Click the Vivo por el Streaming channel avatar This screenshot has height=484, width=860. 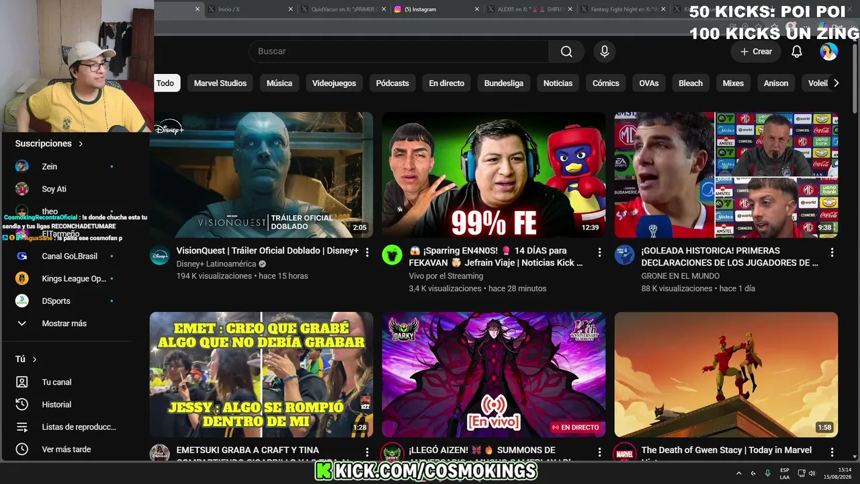(392, 255)
